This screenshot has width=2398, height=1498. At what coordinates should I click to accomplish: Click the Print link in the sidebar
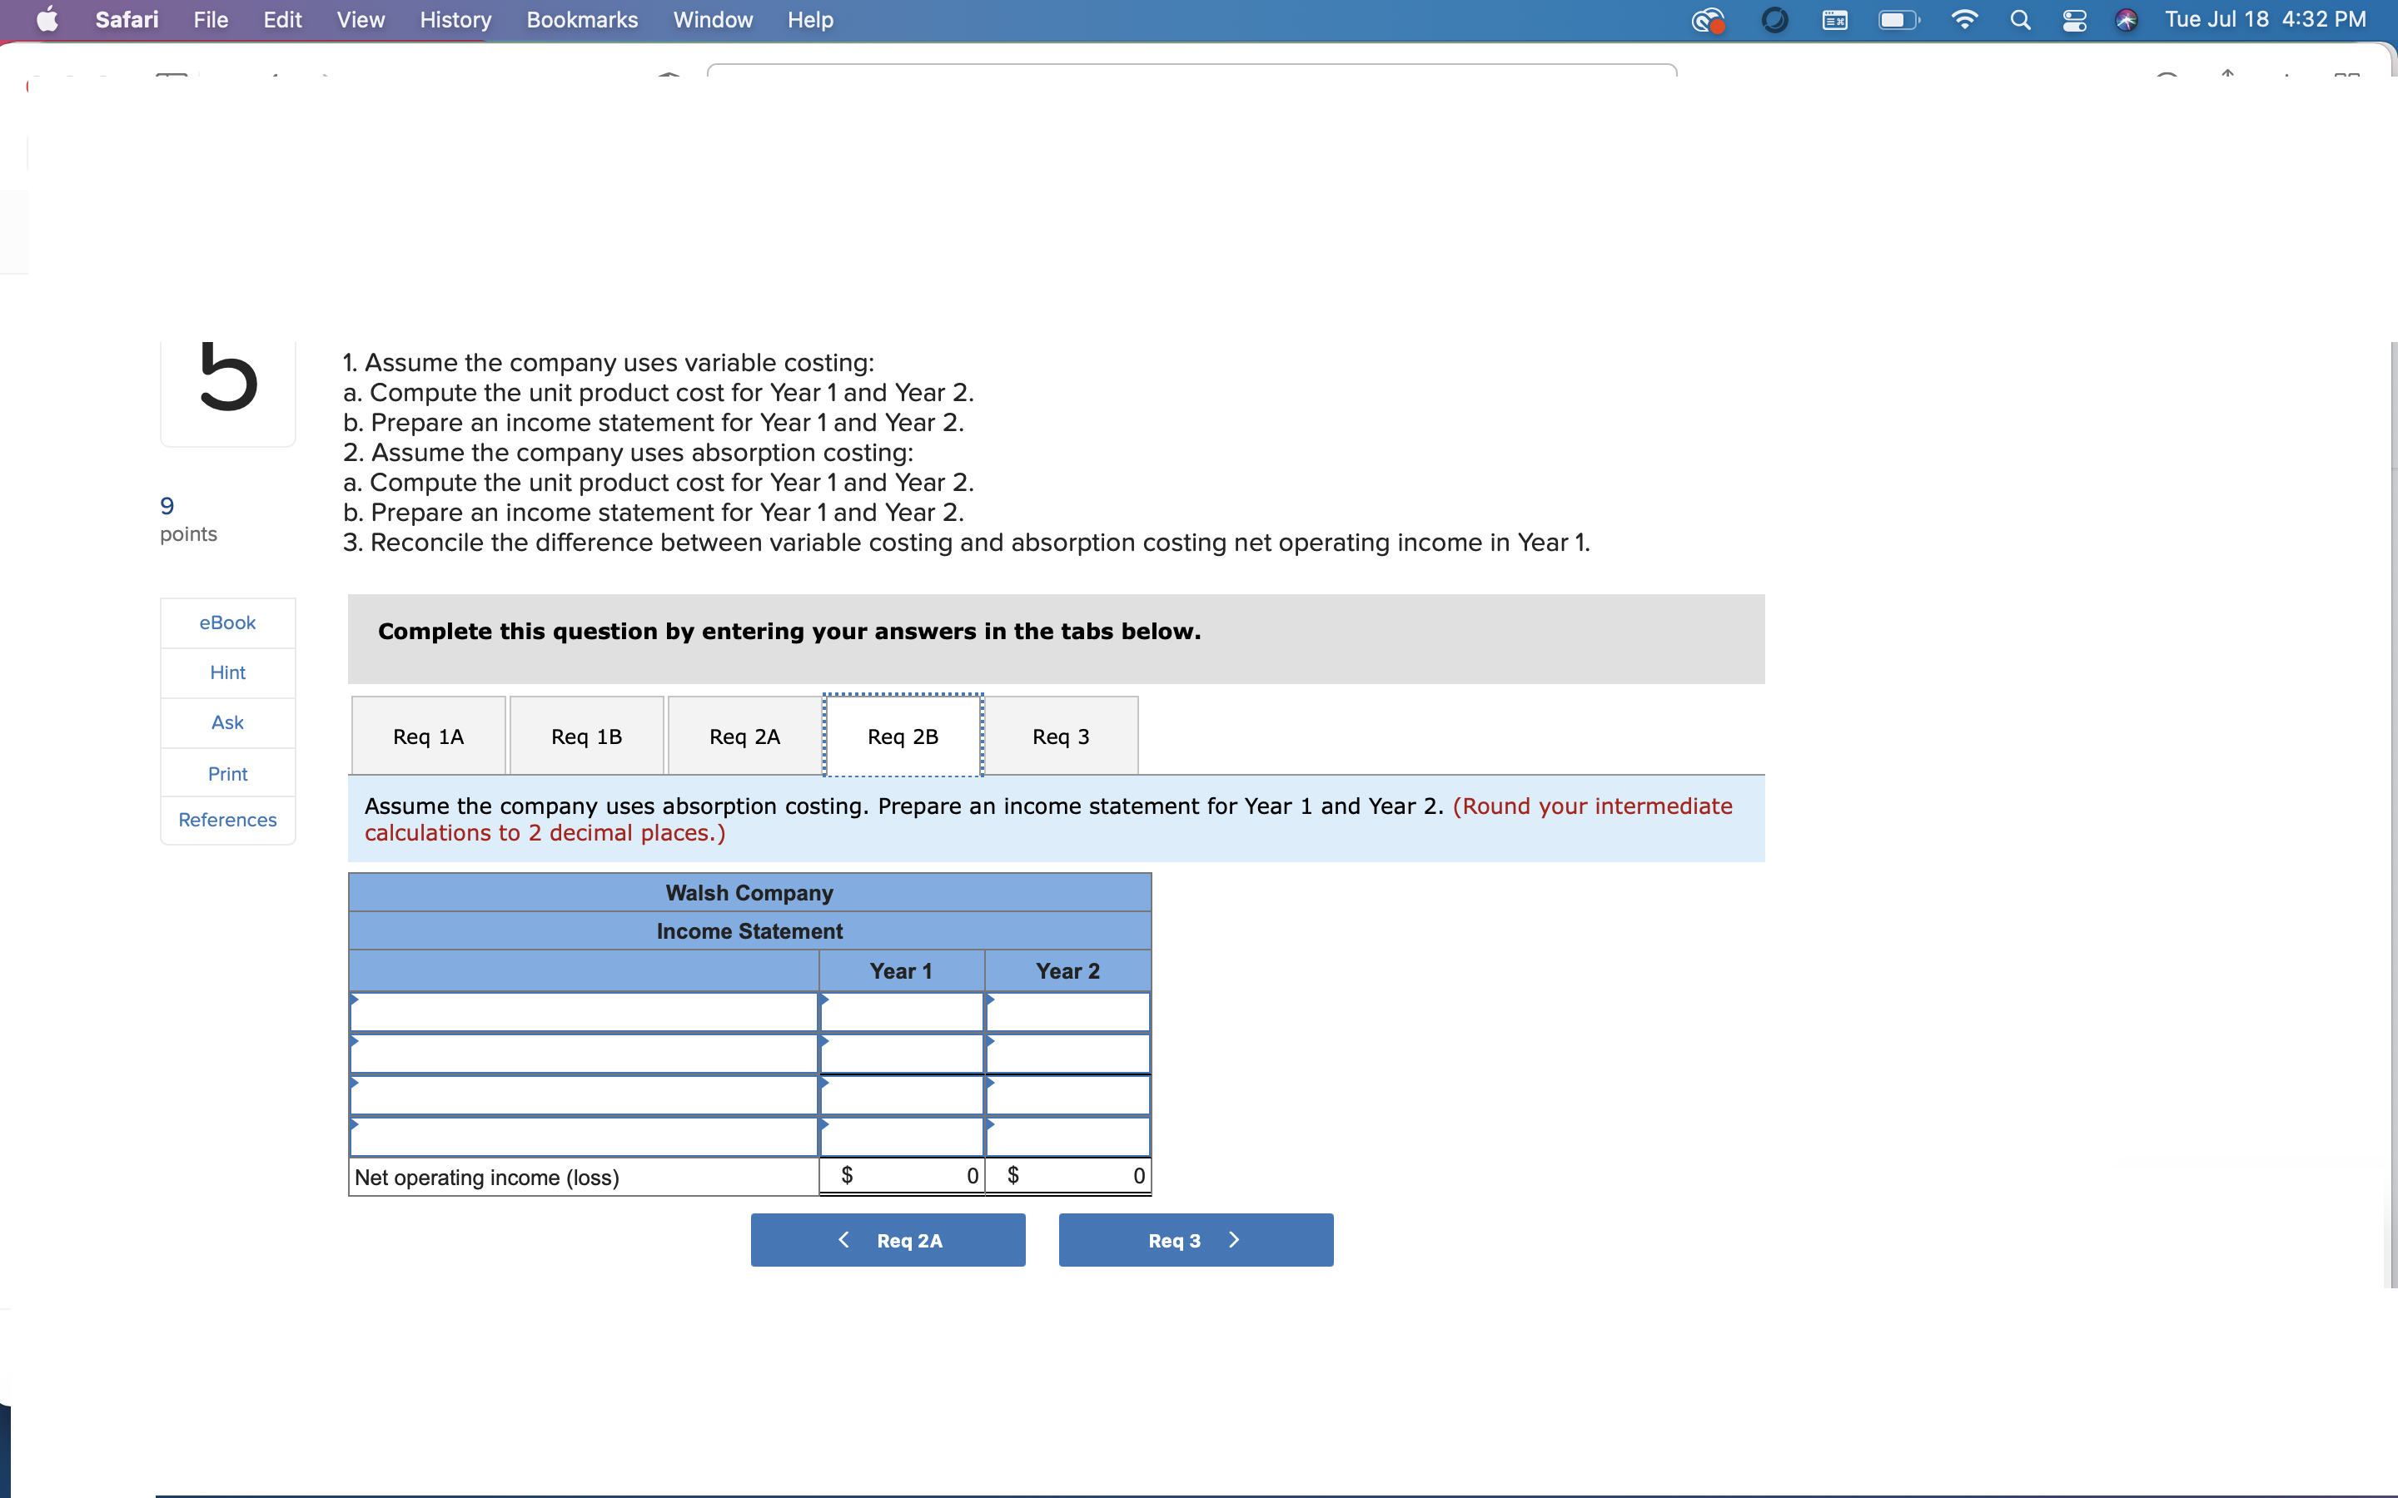click(227, 774)
